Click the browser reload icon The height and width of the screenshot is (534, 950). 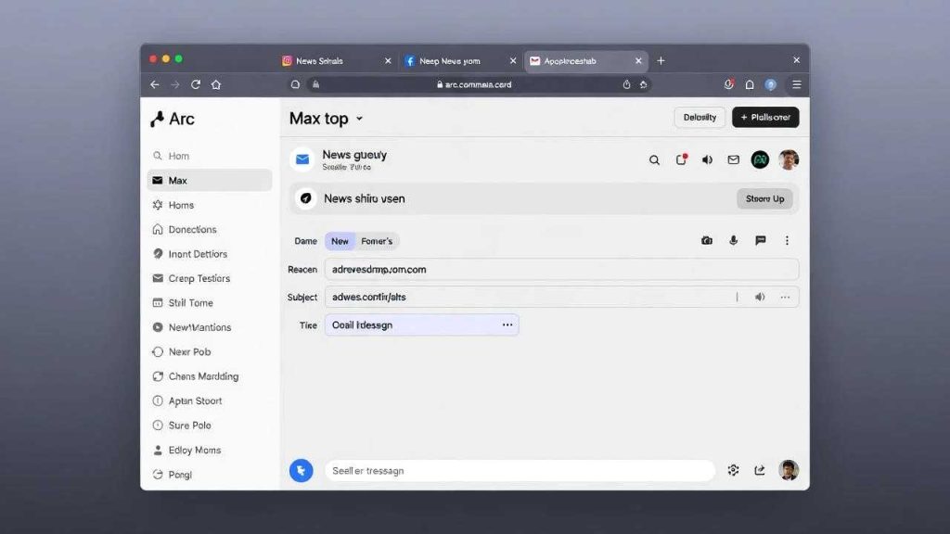tap(196, 84)
